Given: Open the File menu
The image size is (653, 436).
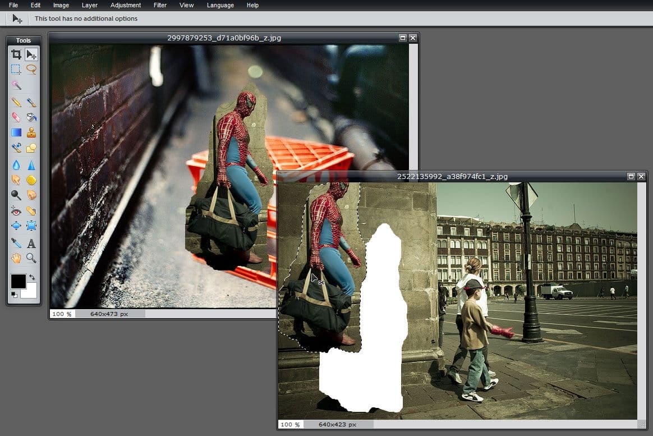Looking at the screenshot, I should (13, 5).
